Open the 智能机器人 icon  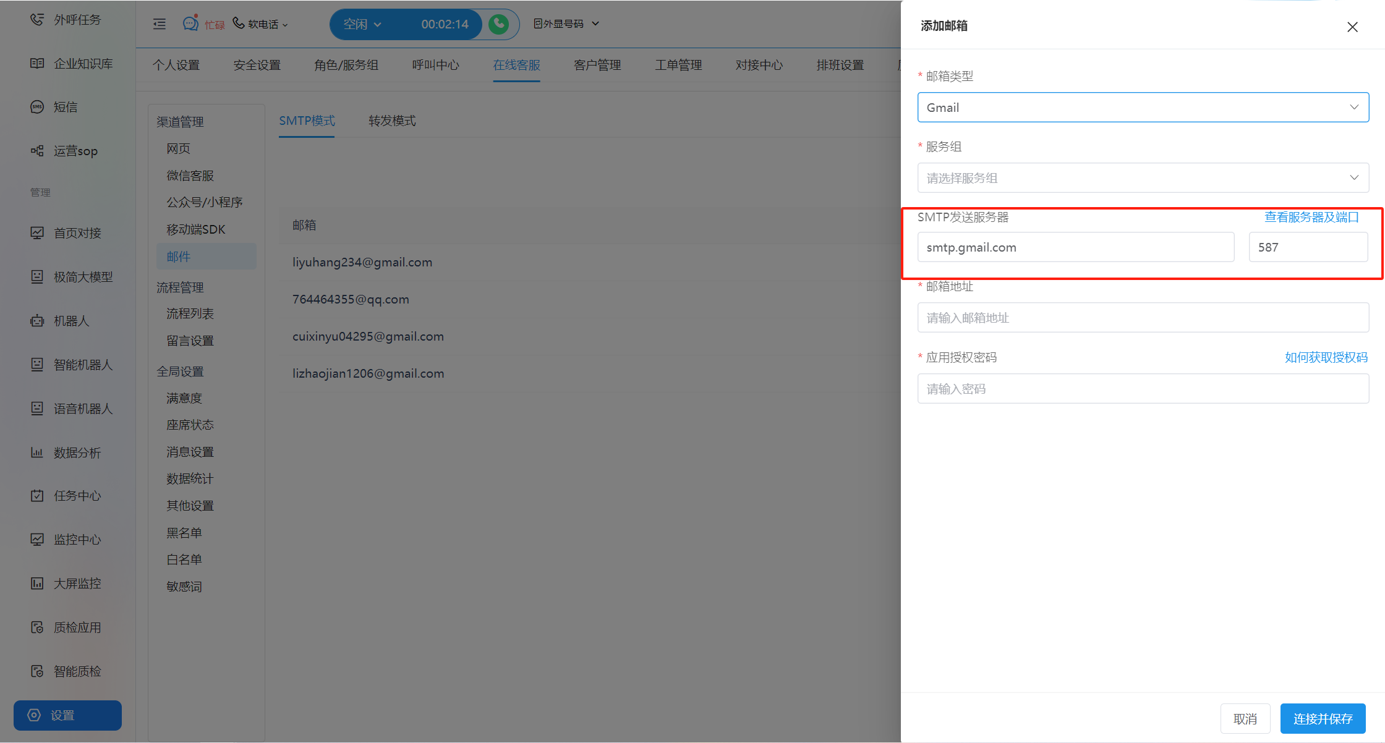coord(37,365)
